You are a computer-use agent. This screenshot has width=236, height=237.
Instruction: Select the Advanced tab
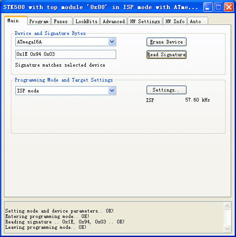point(113,21)
